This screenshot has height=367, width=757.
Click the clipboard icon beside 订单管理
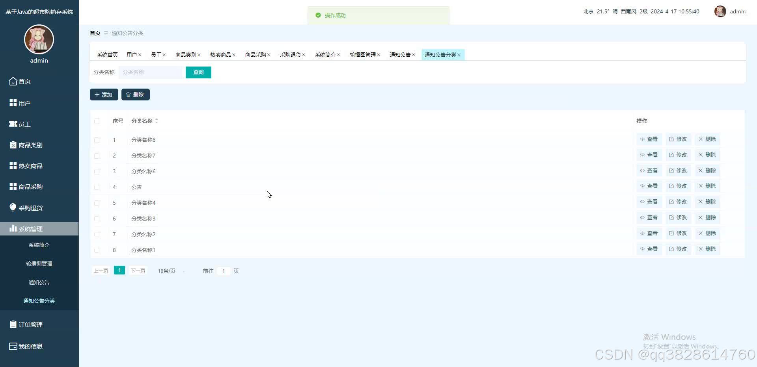point(13,324)
